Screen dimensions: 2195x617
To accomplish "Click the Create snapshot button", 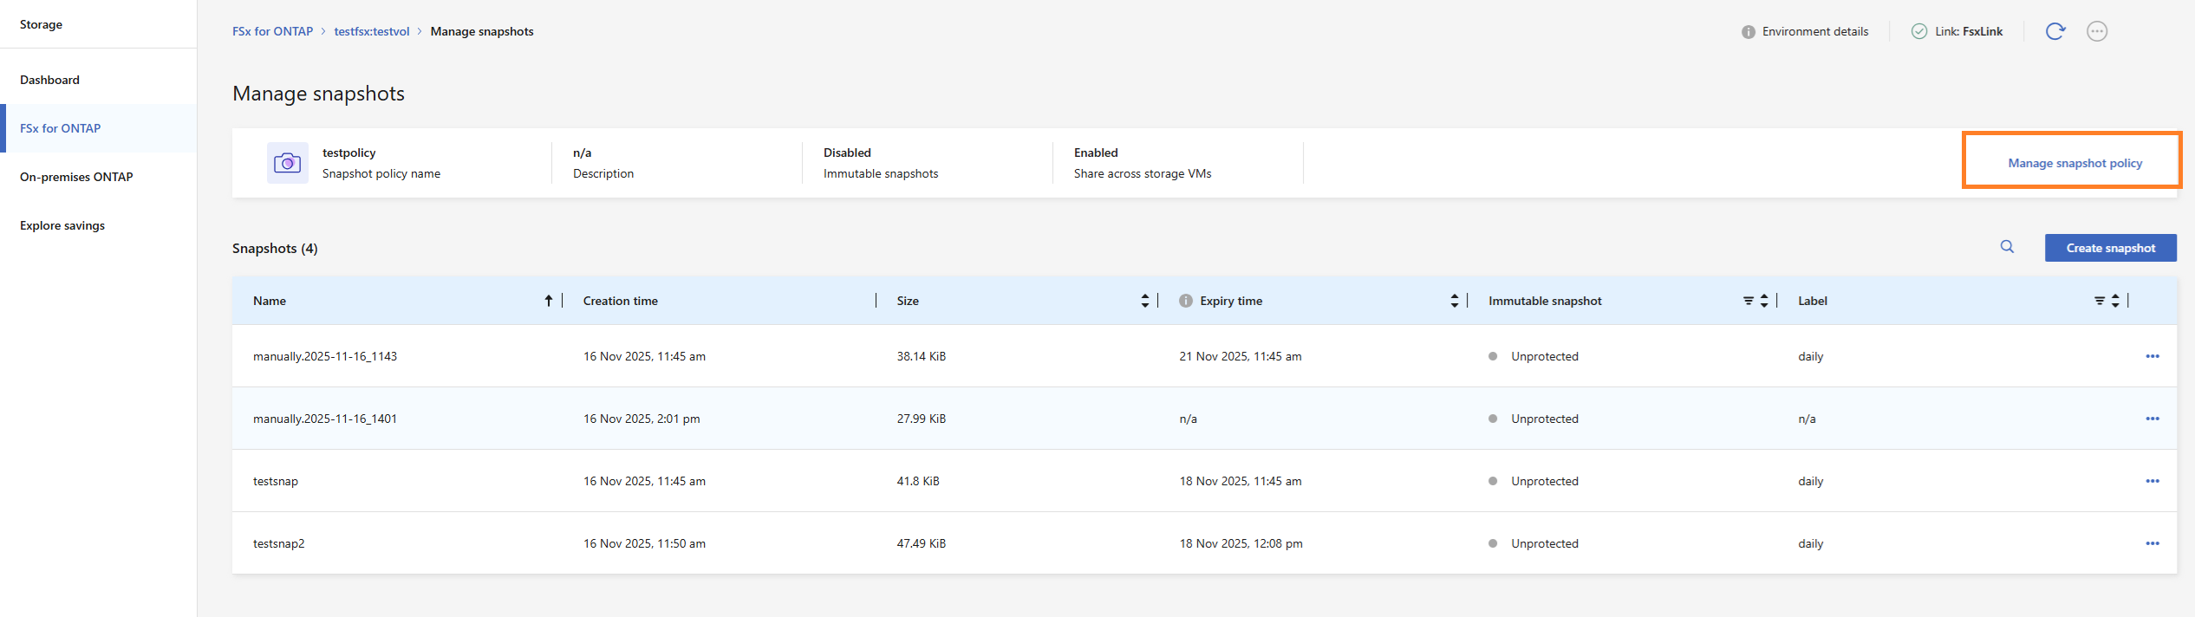I will coord(2111,248).
